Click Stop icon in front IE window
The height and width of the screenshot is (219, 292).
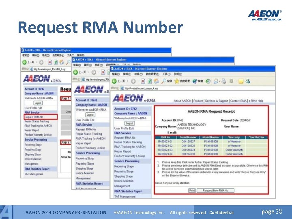point(143,81)
